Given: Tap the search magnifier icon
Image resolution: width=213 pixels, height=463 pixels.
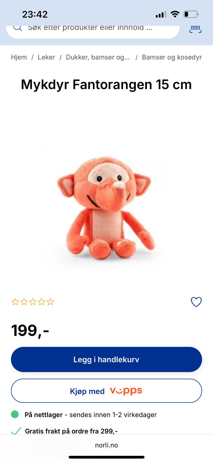Looking at the screenshot, I should [18, 28].
